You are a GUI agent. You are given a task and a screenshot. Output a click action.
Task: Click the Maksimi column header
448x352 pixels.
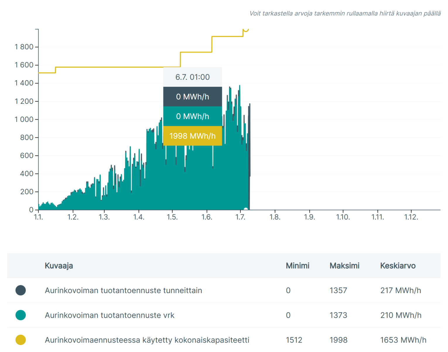(344, 266)
